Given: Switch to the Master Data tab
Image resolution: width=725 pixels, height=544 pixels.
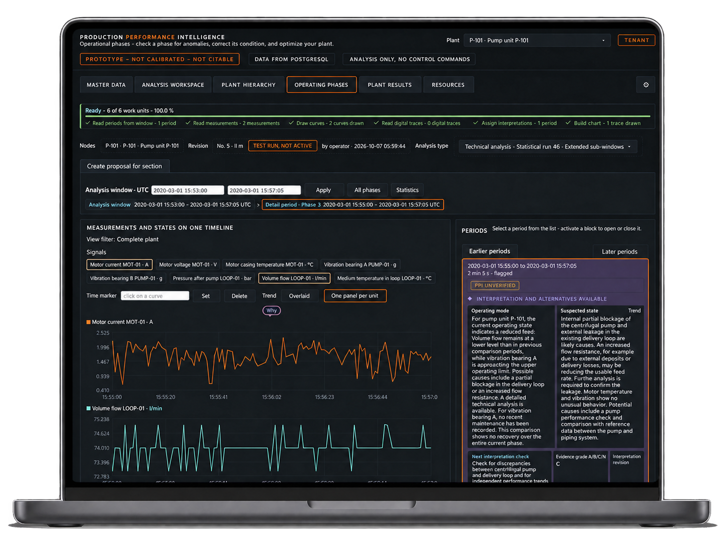Looking at the screenshot, I should click(106, 85).
